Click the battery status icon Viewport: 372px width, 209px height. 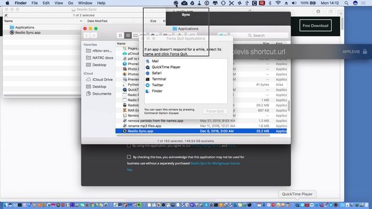coord(313,3)
